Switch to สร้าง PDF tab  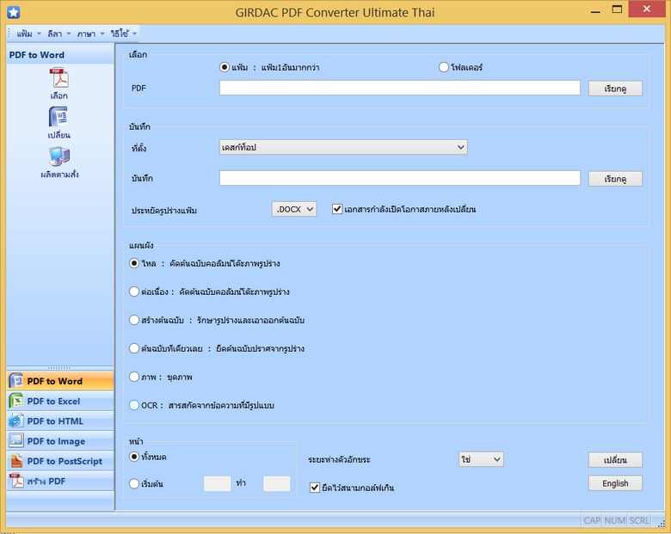(60, 482)
